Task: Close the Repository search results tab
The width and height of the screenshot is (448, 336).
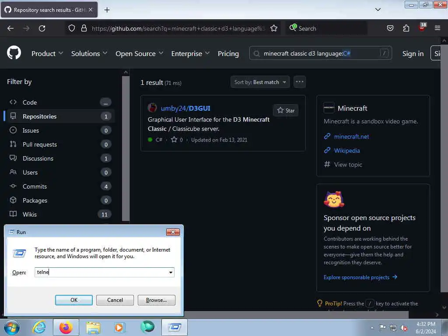Action: [x=91, y=10]
